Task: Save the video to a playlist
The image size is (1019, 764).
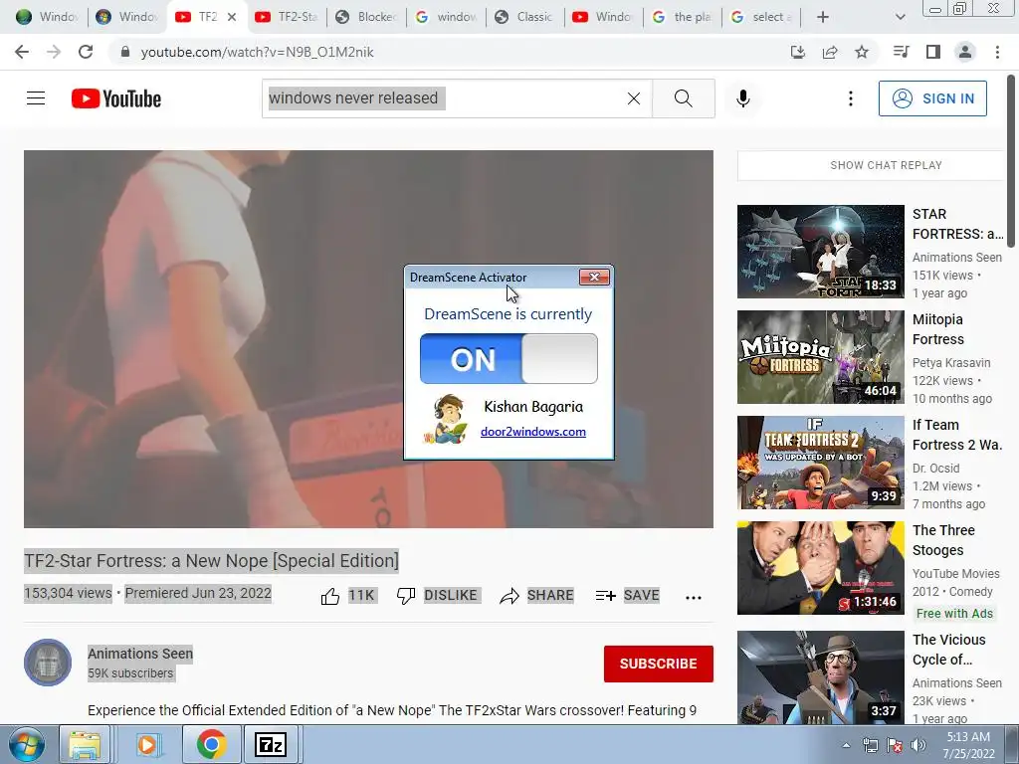Action: [x=627, y=595]
